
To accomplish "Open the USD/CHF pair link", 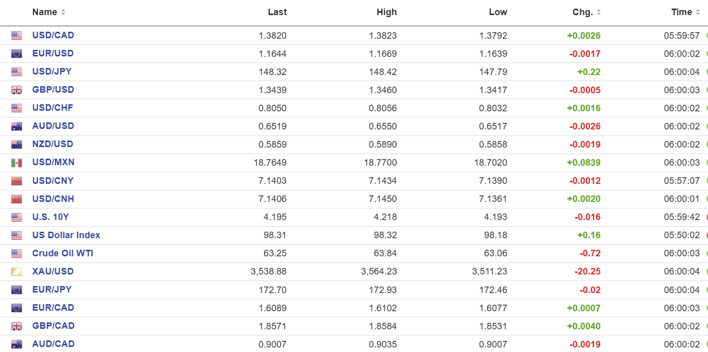I will pos(52,108).
